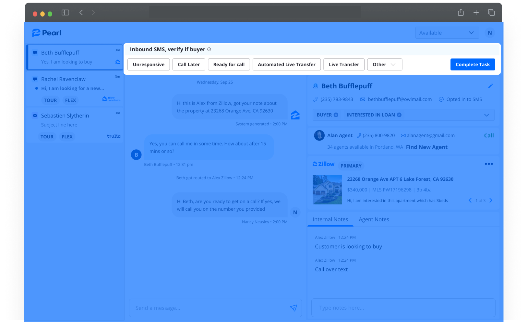Click address 23268 Orange Ave APT 6
The image size is (527, 322).
pyautogui.click(x=400, y=179)
